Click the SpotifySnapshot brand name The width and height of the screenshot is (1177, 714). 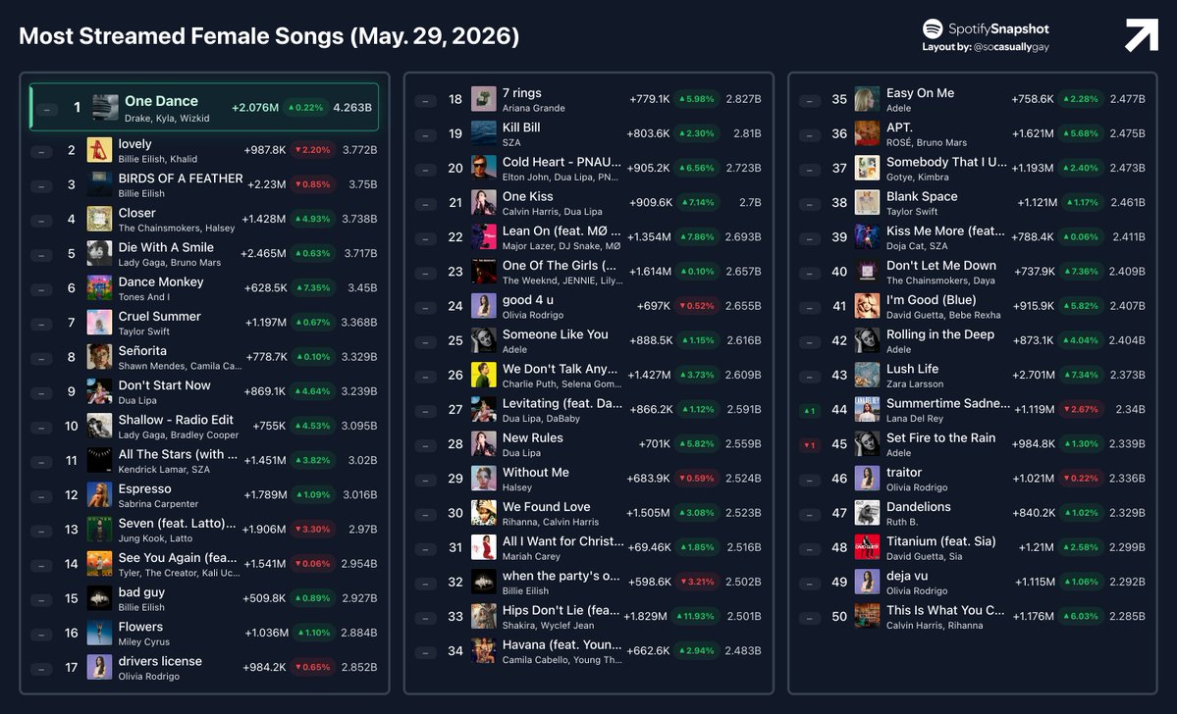[x=998, y=29]
